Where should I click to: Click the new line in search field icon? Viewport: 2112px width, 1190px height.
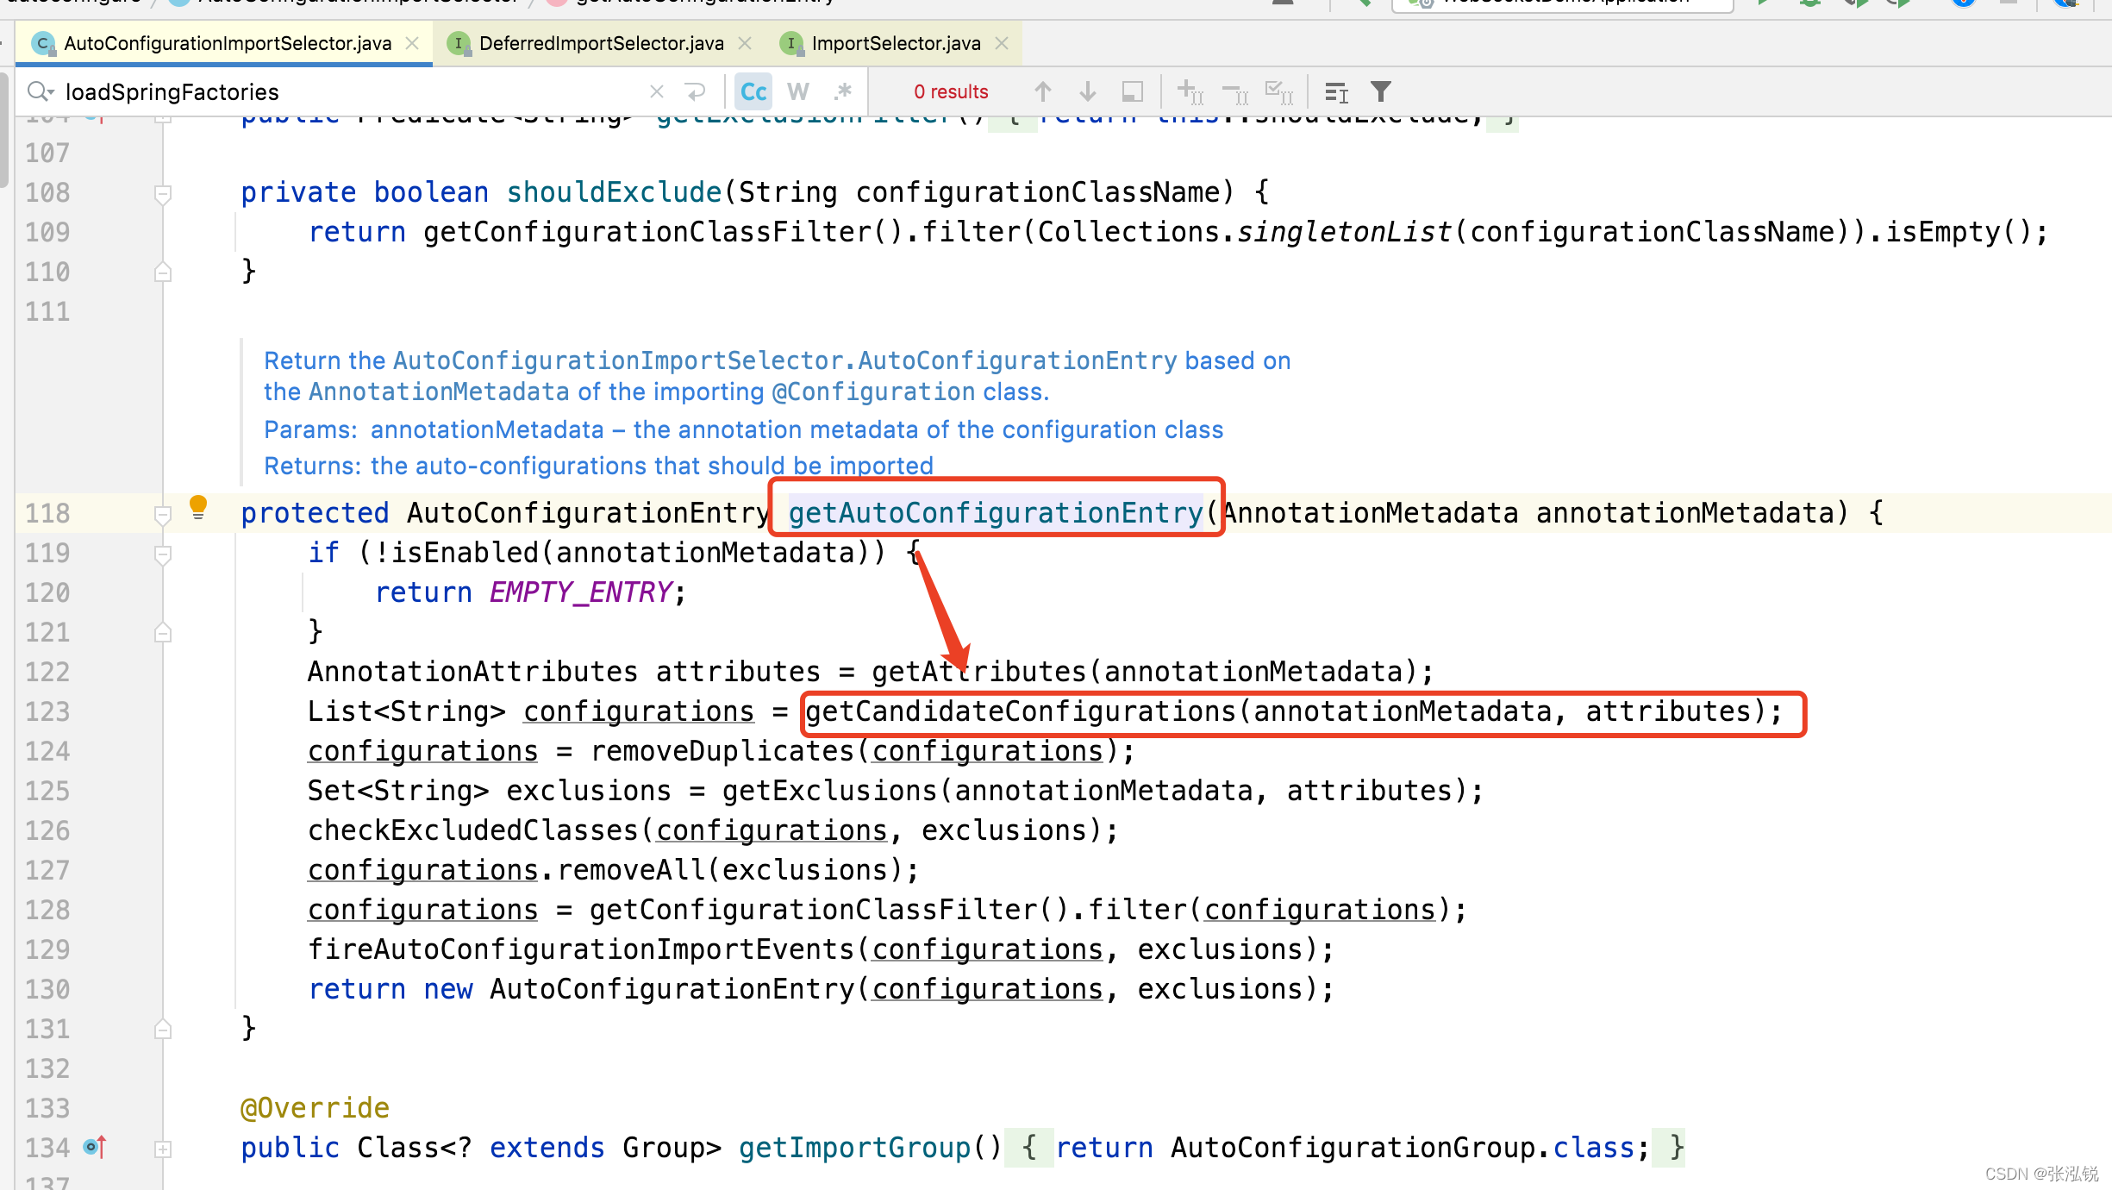tap(695, 91)
